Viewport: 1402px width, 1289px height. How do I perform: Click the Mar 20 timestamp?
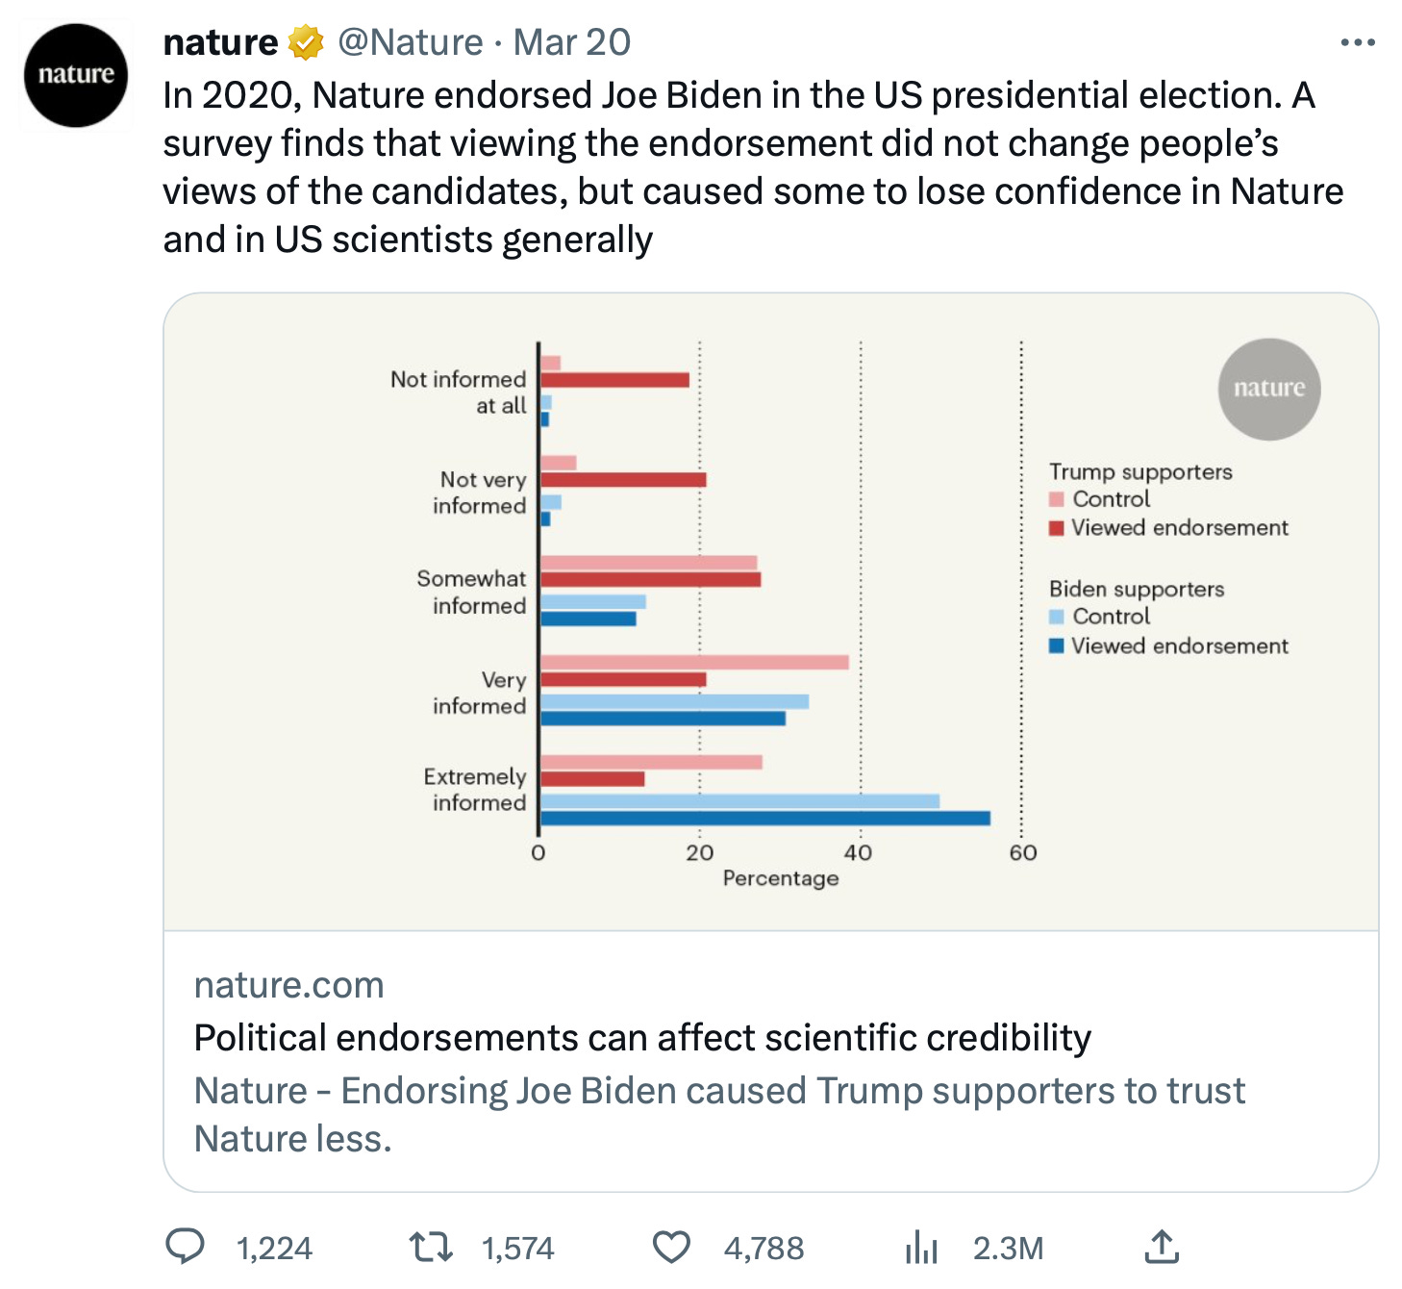(x=572, y=42)
